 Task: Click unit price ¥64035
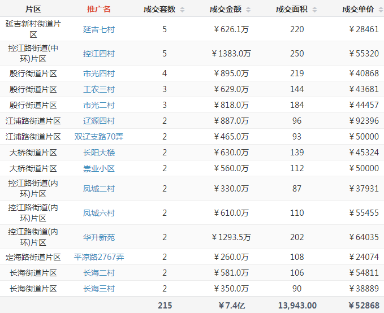[364, 237]
